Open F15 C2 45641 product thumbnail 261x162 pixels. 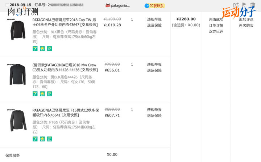17,120
